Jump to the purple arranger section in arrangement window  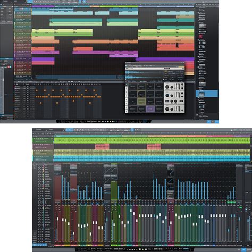43,6
